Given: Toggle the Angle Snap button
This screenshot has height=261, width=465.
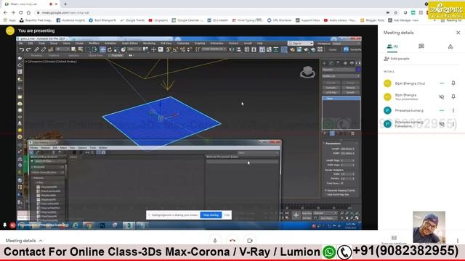Looking at the screenshot, I should point(175,50).
